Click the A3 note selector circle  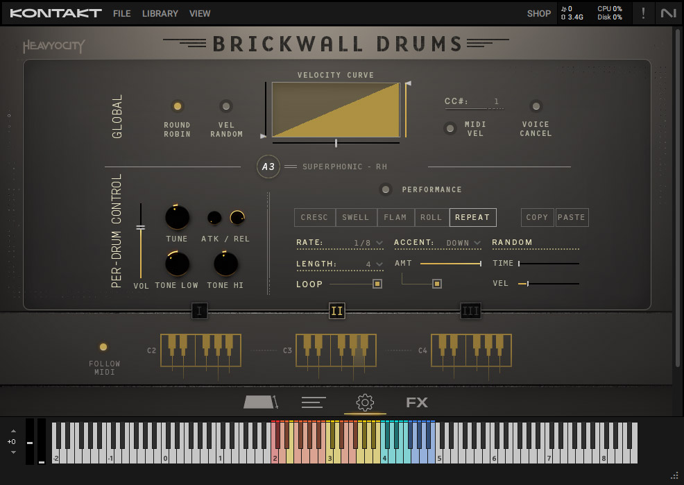[268, 167]
